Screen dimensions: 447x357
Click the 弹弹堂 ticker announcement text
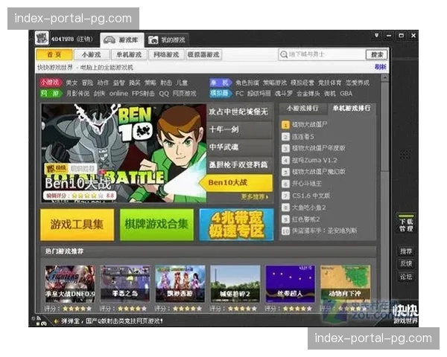tap(112, 321)
